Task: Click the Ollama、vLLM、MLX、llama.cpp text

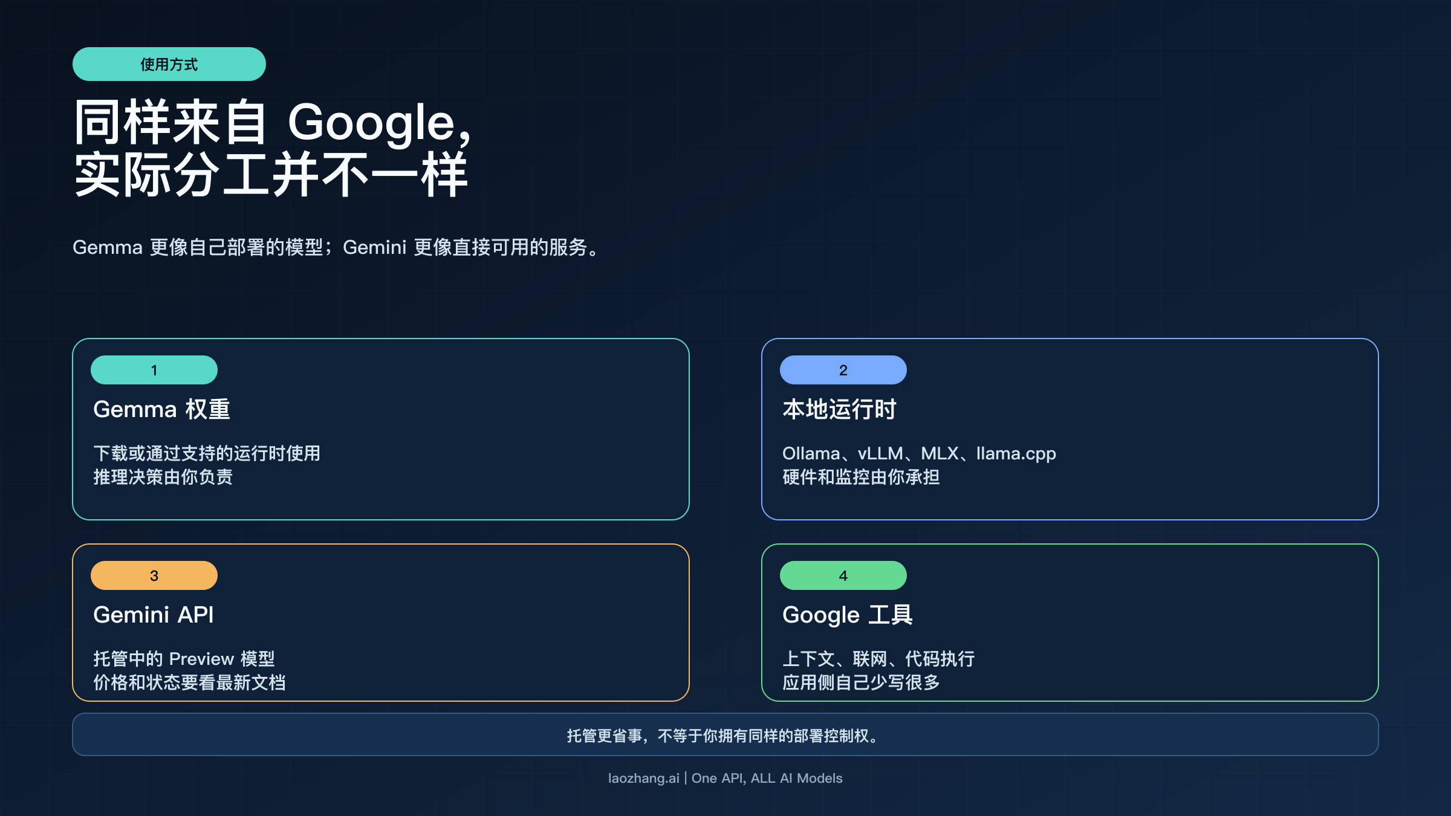Action: pos(920,453)
